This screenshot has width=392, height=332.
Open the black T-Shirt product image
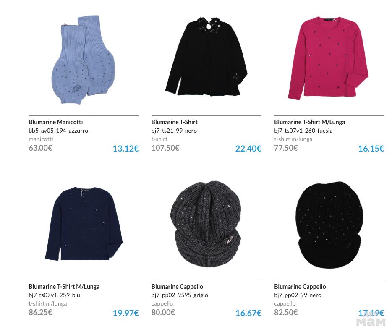(x=206, y=57)
